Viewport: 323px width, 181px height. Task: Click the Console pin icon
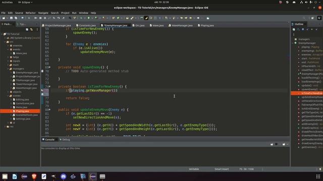click(272, 144)
